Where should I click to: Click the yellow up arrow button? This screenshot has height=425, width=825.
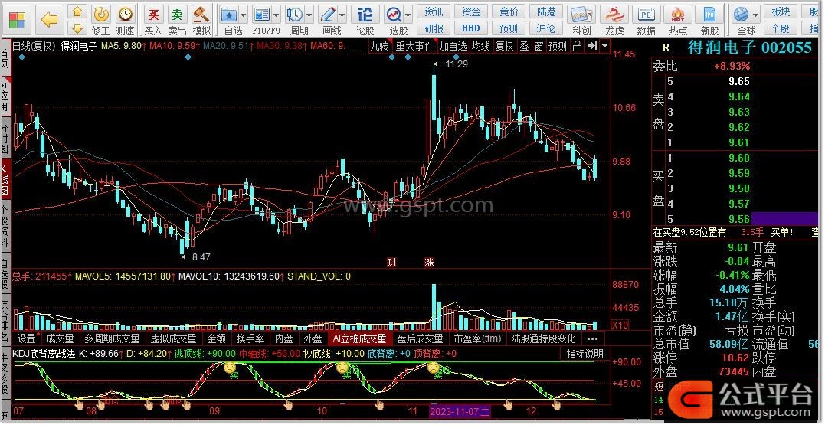[x=77, y=11]
